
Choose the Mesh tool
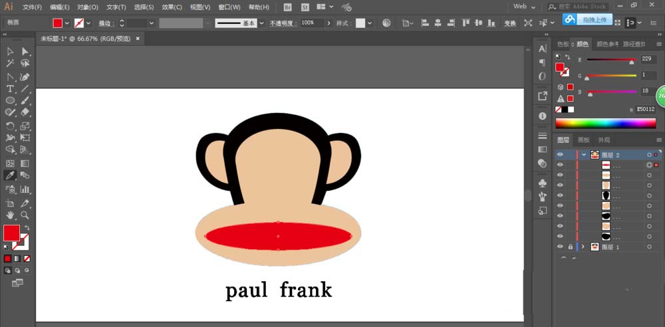[x=10, y=163]
